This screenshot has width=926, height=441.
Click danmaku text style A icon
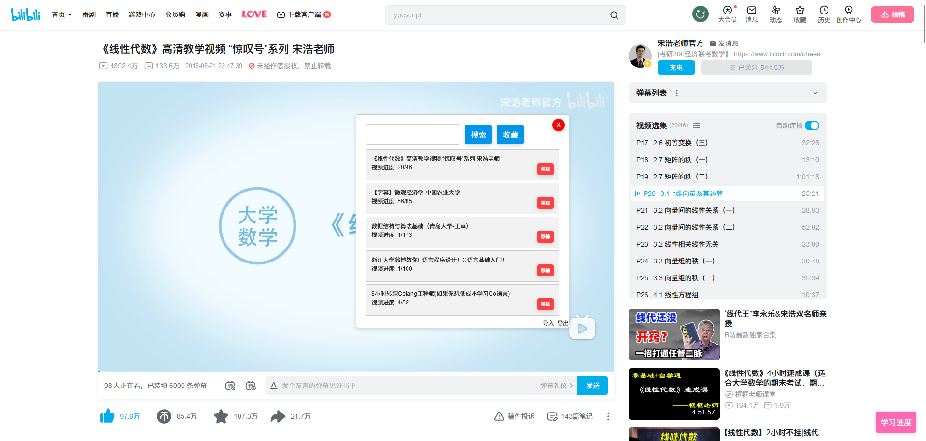(x=274, y=386)
